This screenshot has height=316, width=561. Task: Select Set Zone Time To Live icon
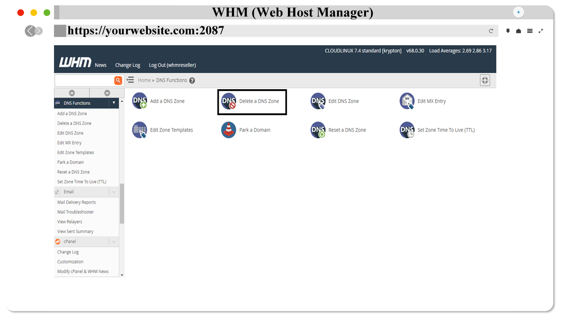pyautogui.click(x=407, y=130)
